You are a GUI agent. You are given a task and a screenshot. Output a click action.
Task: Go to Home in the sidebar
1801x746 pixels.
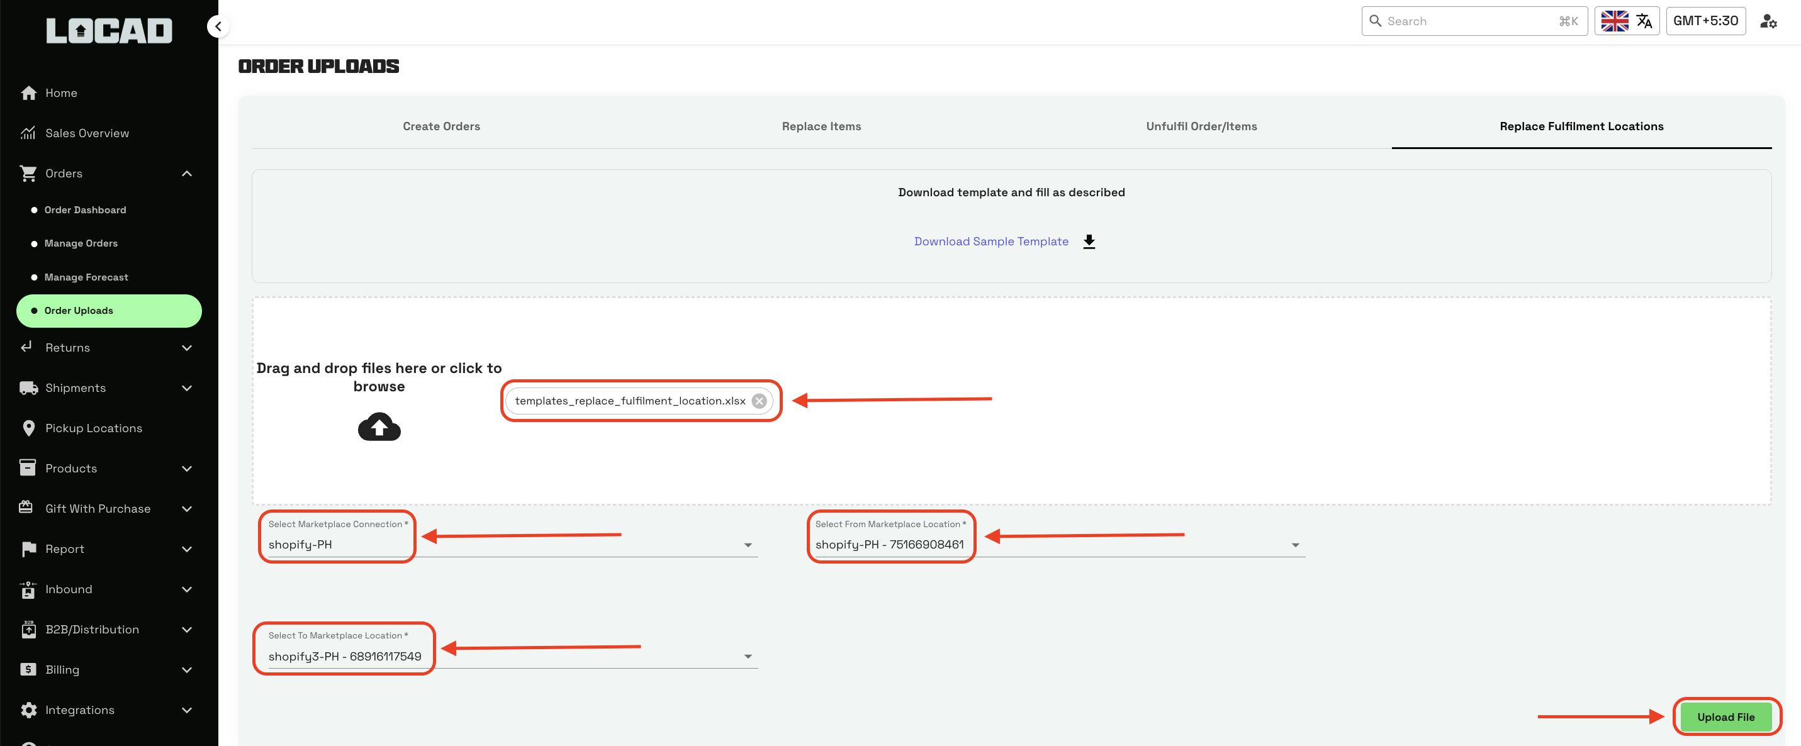[x=61, y=93]
